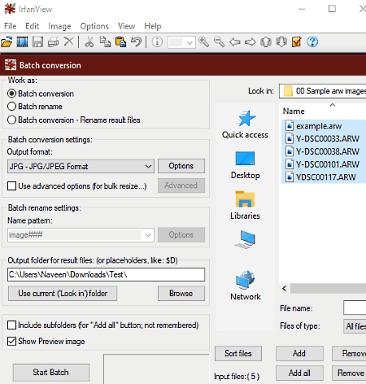The width and height of the screenshot is (366, 384).
Task: Click the Undo arrow icon
Action: click(136, 41)
